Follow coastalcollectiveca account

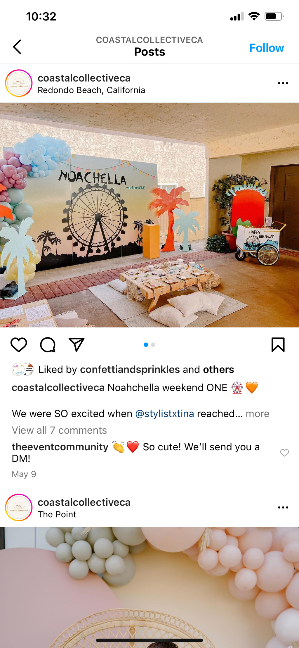click(267, 48)
